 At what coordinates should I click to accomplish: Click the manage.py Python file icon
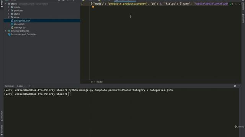(12, 27)
